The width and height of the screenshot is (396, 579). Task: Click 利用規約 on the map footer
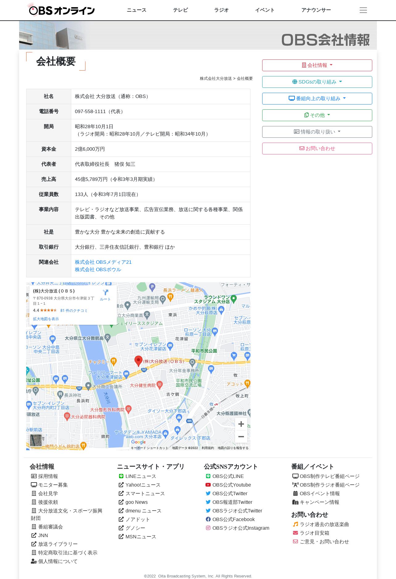point(208,448)
